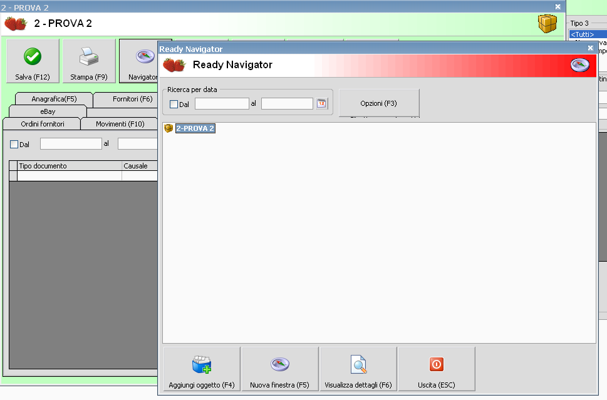The image size is (607, 400).
Task: Switch to Anagrafica(F5) tab
Action: [54, 99]
